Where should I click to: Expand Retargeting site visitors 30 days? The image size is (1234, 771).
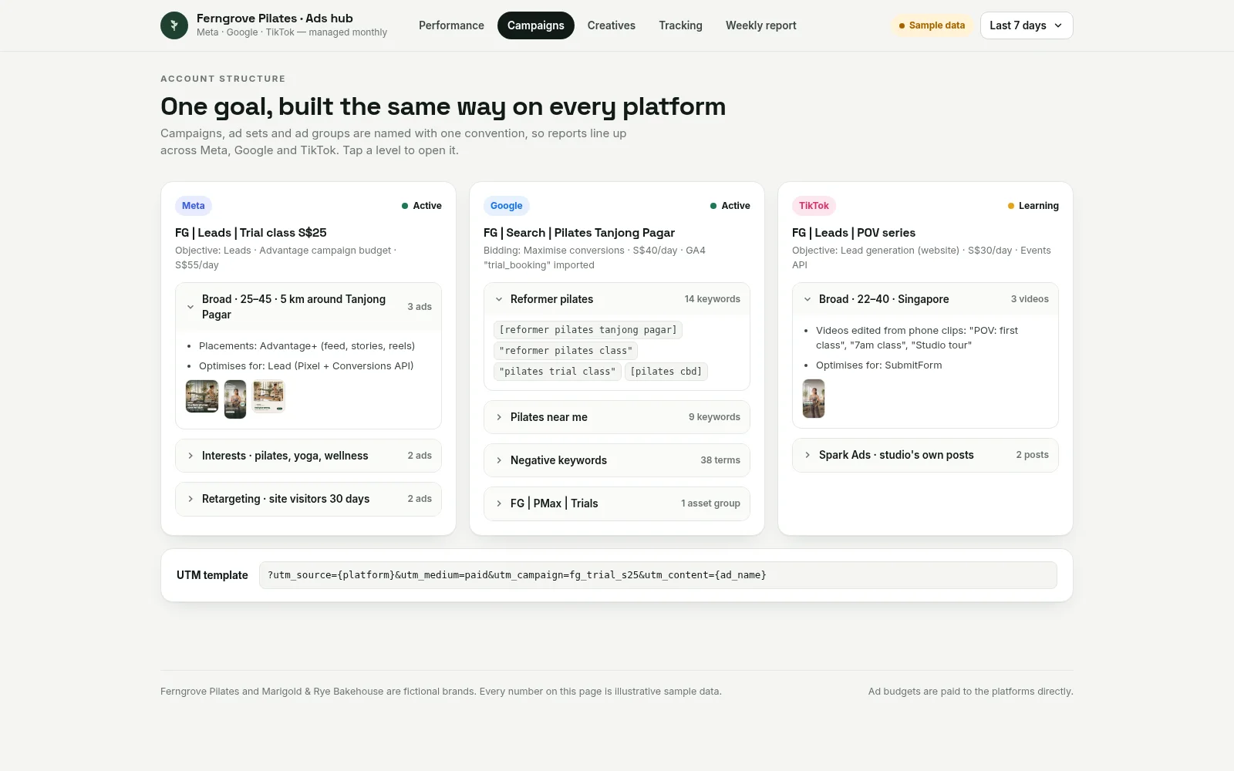[x=308, y=499]
